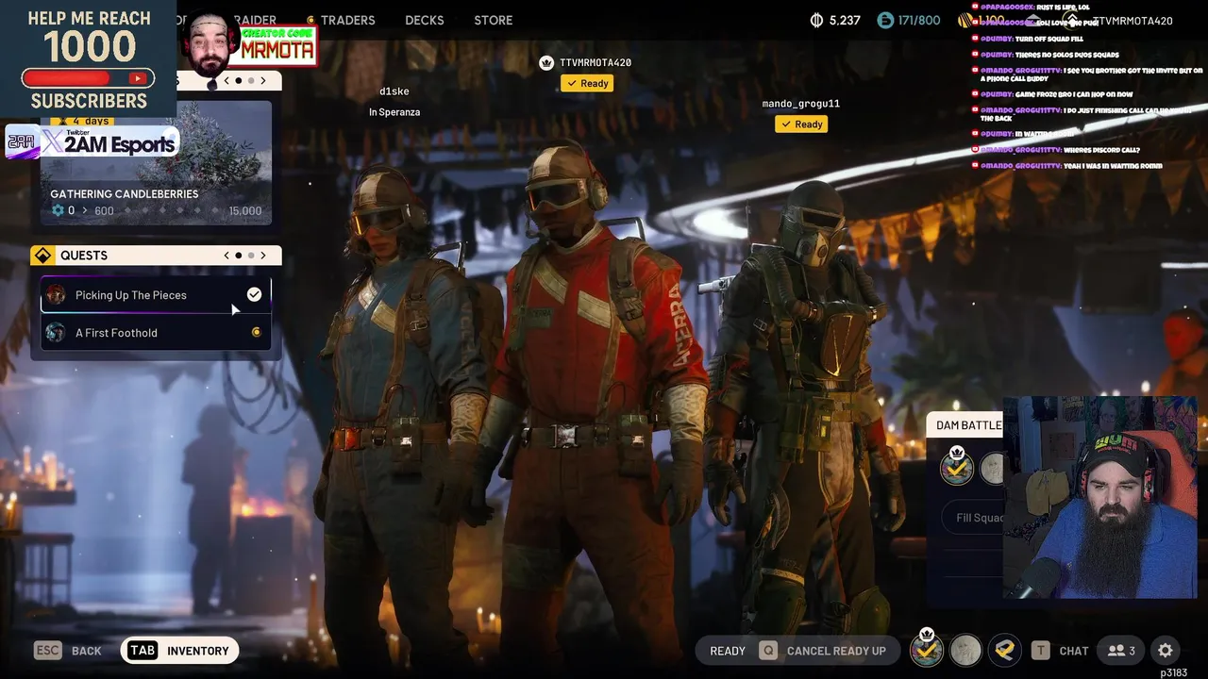Toggle TTVMRMOTA420's Ready badge
This screenshot has height=679, width=1208.
587,84
